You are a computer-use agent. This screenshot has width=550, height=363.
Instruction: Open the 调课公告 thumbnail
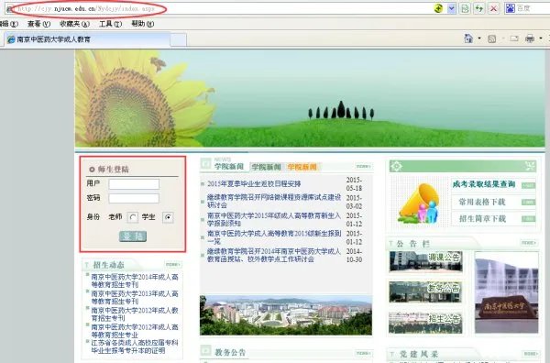[426, 261]
